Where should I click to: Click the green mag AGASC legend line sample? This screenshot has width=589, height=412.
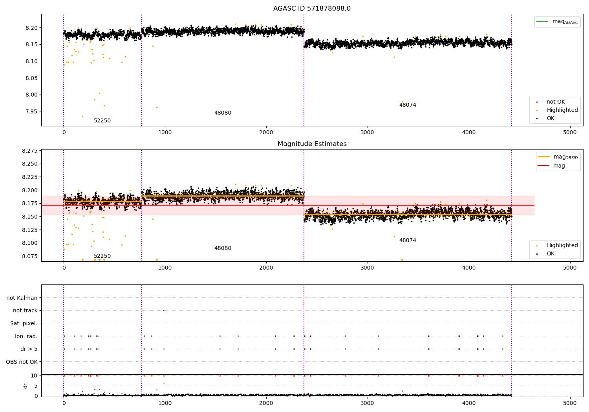543,22
